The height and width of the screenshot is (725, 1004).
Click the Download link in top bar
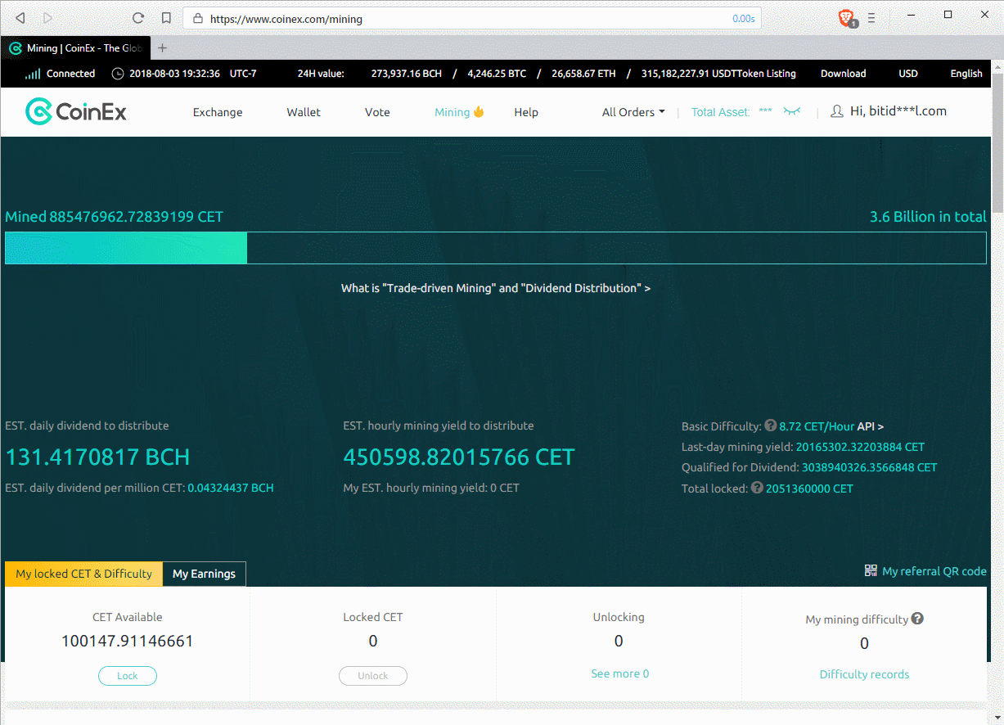click(843, 74)
